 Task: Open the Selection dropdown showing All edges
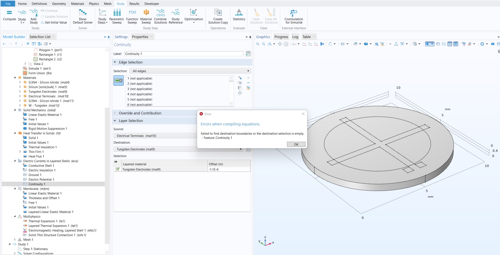tap(190, 71)
